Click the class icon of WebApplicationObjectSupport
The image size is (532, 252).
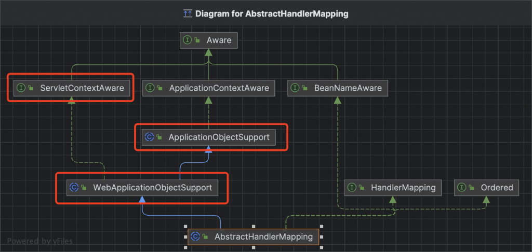tap(74, 187)
